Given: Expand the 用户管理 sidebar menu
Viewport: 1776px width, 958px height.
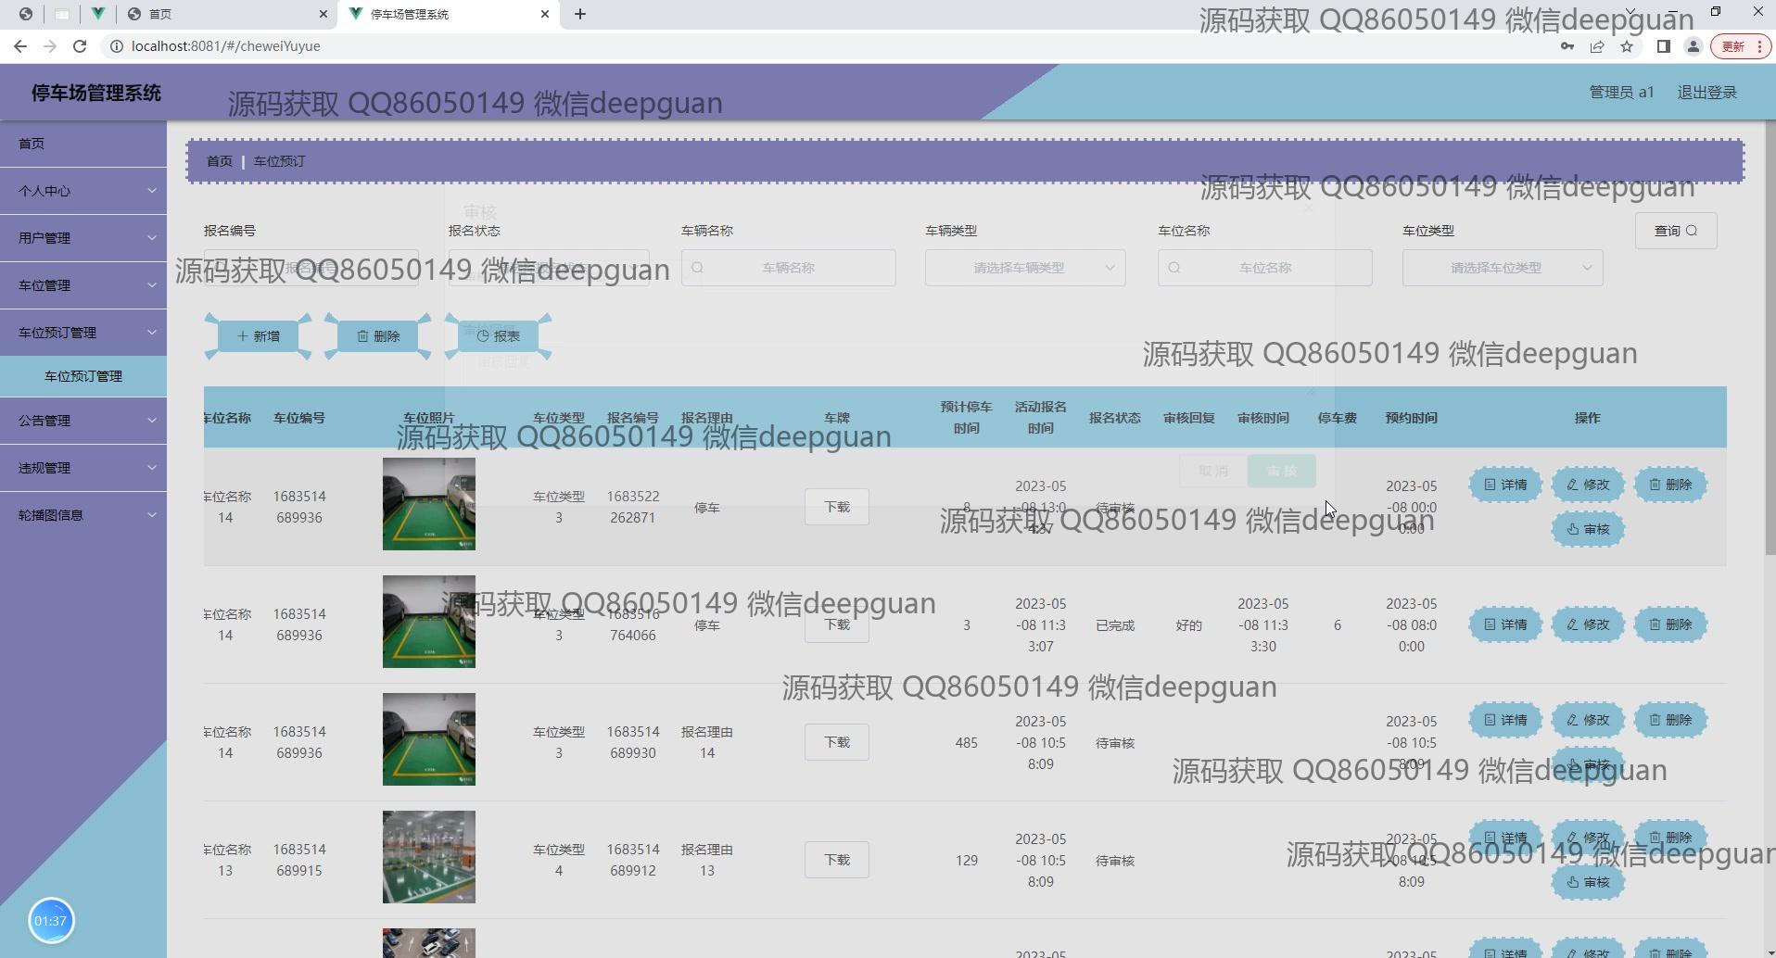Looking at the screenshot, I should coord(83,238).
